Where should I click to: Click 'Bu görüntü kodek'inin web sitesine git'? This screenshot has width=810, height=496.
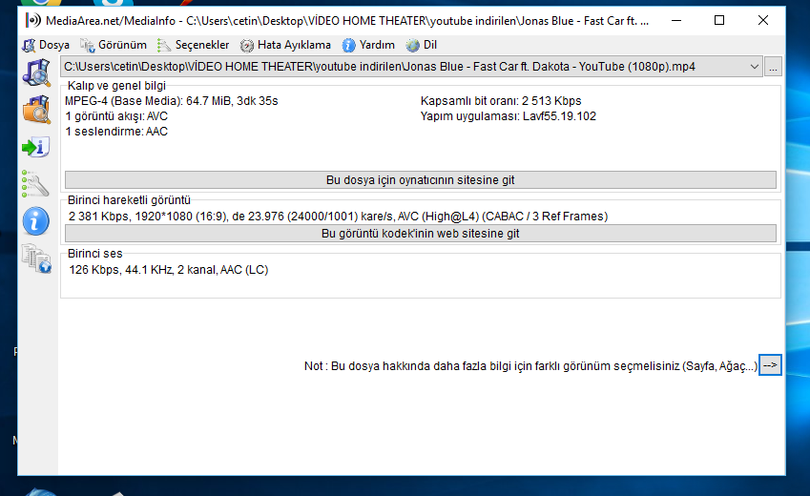click(421, 233)
